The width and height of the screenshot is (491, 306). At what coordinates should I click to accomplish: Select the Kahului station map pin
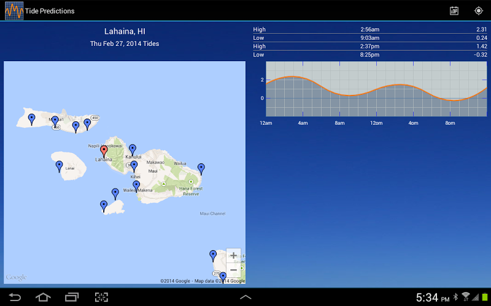[133, 150]
